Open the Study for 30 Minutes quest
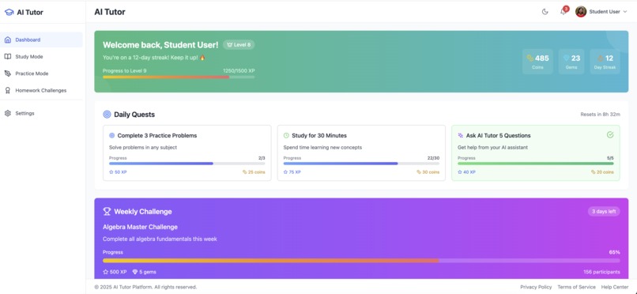This screenshot has height=294, width=637. tap(361, 153)
